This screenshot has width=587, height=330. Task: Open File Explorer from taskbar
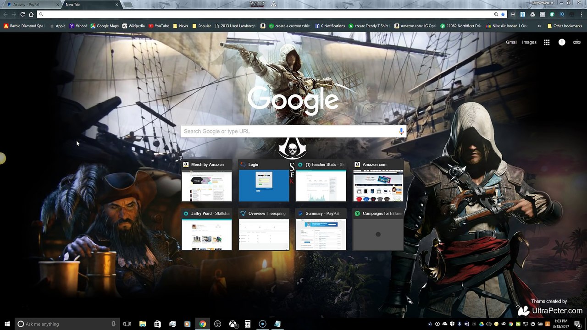coord(143,324)
